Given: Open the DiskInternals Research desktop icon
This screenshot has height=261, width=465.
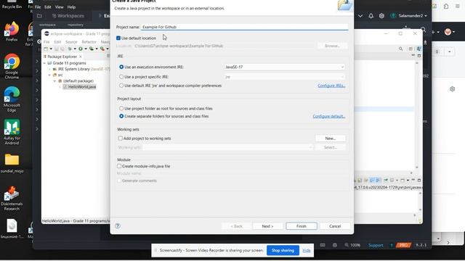Looking at the screenshot, I should pyautogui.click(x=12, y=198).
